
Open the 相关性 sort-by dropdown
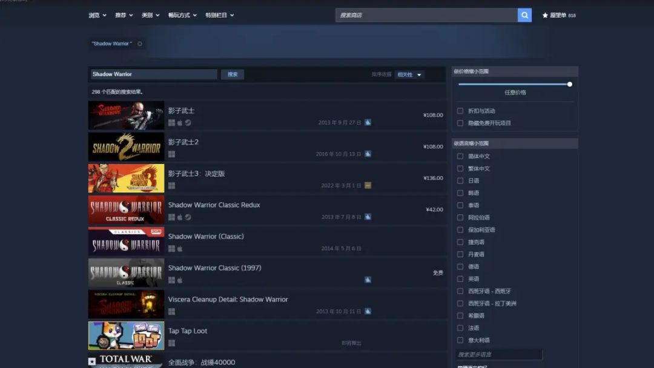tap(409, 74)
